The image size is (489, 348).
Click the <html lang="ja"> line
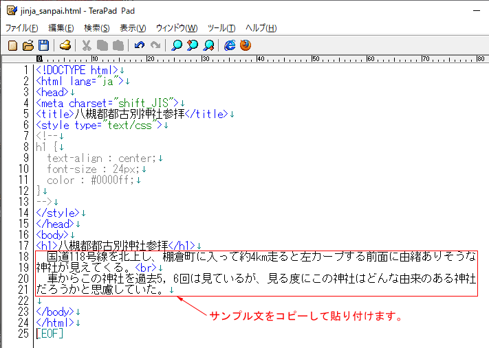80,81
